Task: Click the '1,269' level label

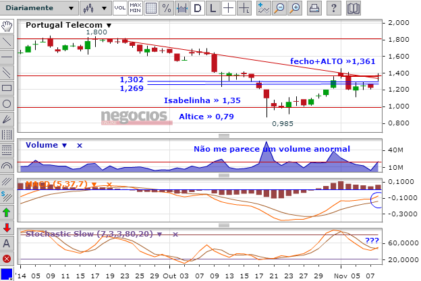Action: [x=132, y=88]
